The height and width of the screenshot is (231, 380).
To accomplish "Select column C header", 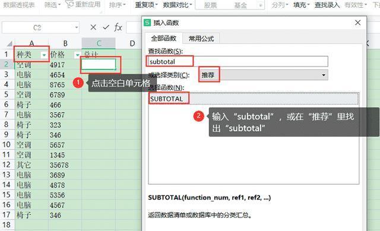I will (x=99, y=43).
